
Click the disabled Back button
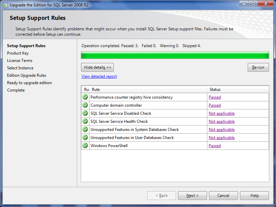162,196
